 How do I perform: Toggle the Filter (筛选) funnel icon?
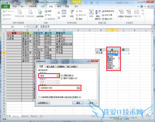pyautogui.click(x=72, y=12)
